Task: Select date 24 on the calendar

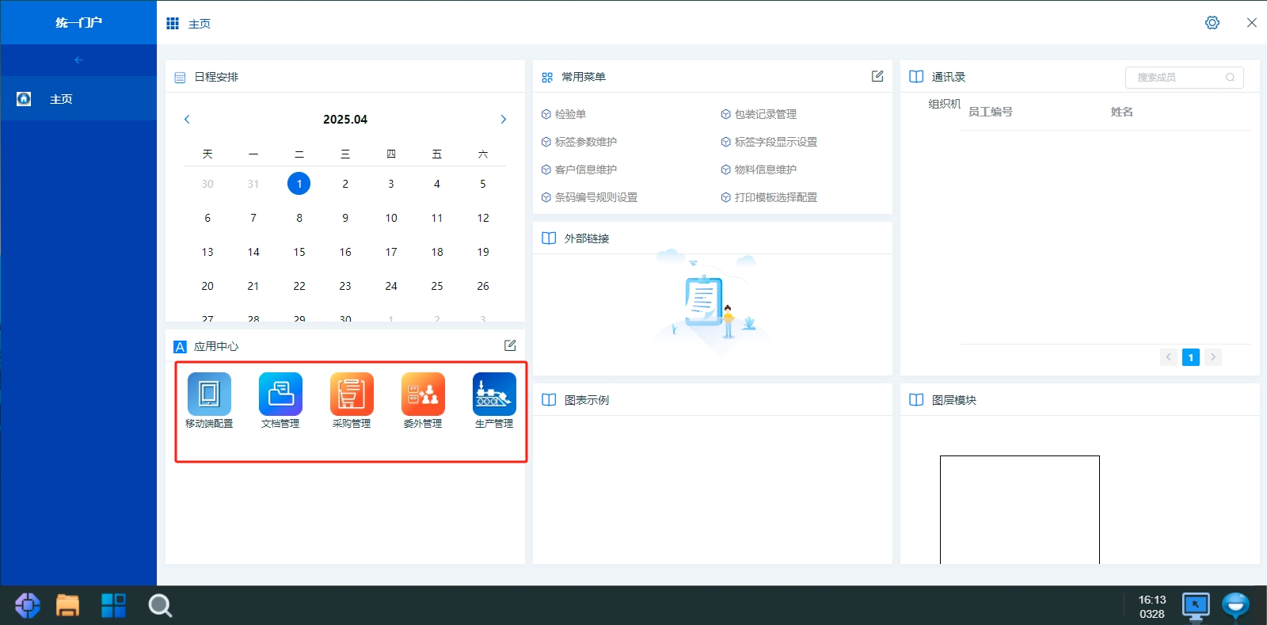Action: [x=391, y=286]
